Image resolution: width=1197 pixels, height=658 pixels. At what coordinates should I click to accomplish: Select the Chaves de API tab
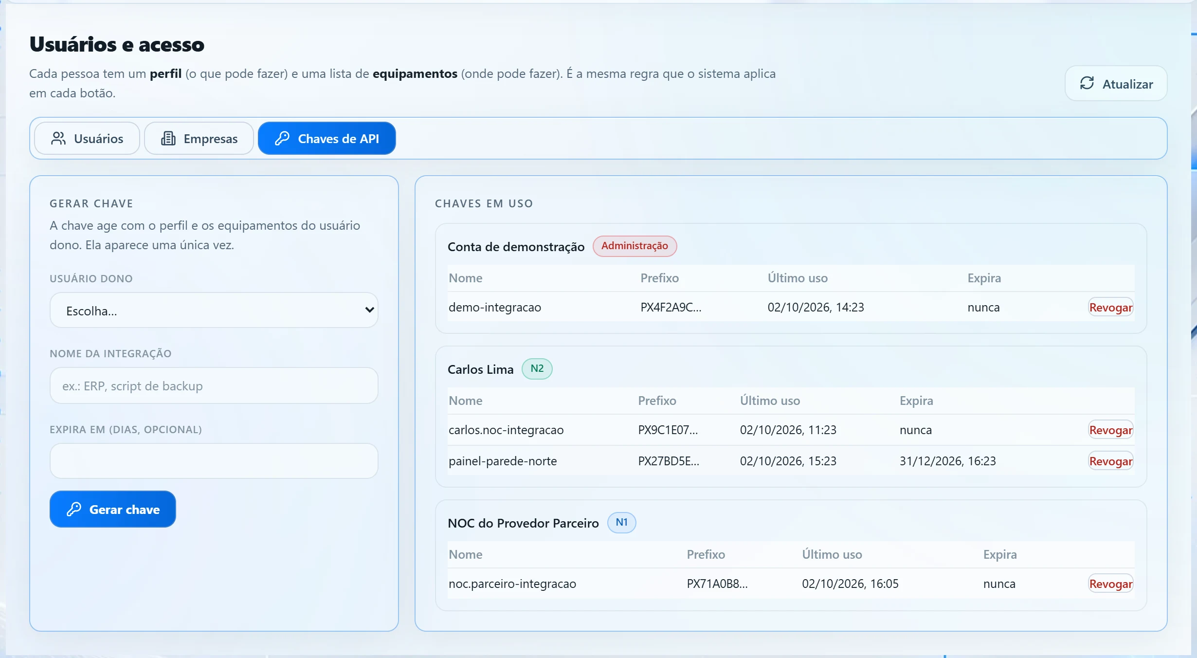click(x=327, y=139)
